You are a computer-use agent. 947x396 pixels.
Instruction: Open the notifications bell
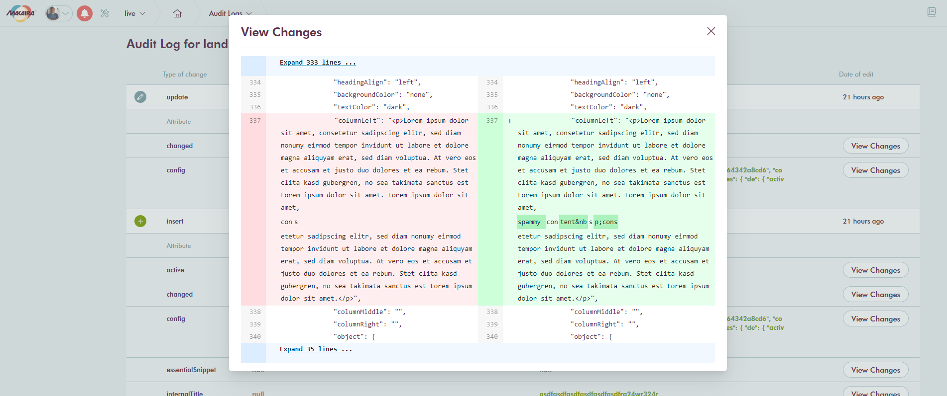point(85,13)
